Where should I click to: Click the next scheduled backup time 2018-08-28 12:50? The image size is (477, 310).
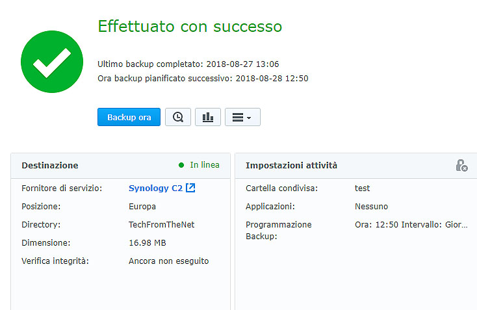click(x=271, y=79)
